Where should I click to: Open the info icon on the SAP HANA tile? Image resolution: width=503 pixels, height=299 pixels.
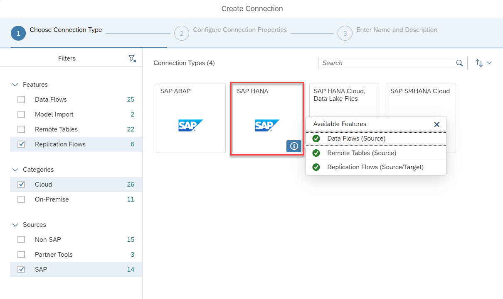(294, 146)
